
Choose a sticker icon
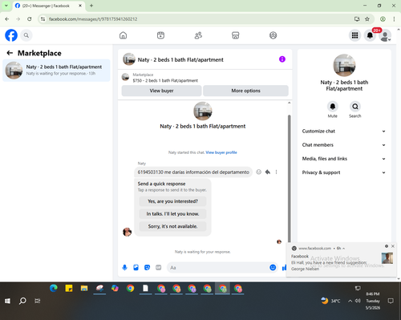click(x=147, y=267)
